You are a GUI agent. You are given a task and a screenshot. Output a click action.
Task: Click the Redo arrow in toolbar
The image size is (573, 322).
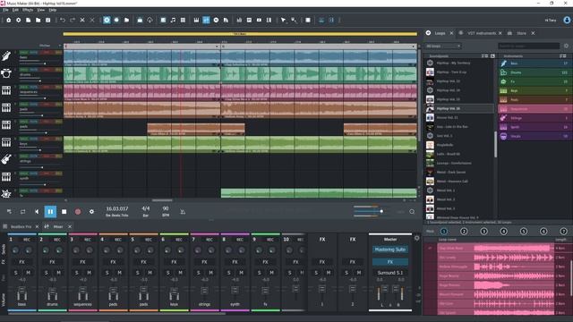73,20
